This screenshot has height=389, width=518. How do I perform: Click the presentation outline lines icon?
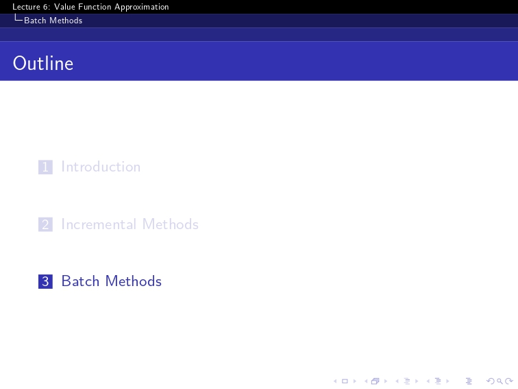coord(469,381)
